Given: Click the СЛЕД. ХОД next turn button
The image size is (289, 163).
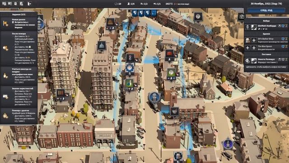Looking at the screenshot, I should (x=266, y=10).
